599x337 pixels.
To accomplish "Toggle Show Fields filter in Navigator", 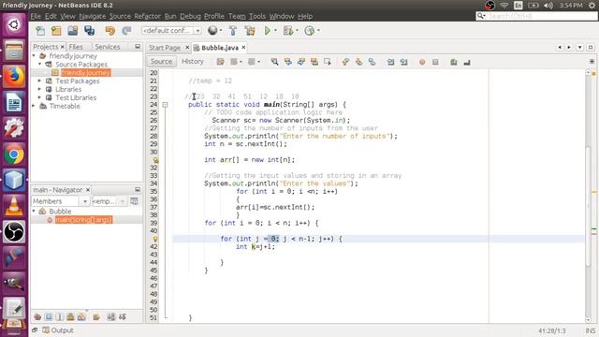I will (x=49, y=316).
